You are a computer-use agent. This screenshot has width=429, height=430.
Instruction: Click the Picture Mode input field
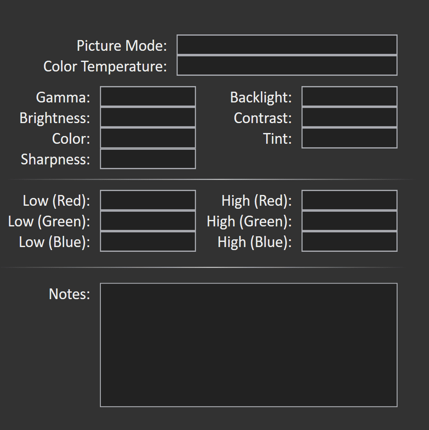[287, 45]
